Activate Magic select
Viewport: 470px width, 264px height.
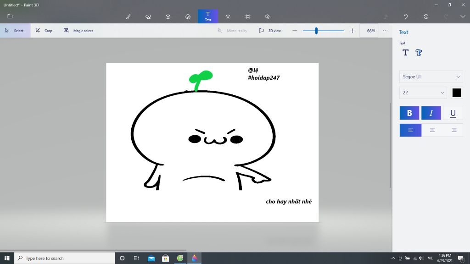78,31
